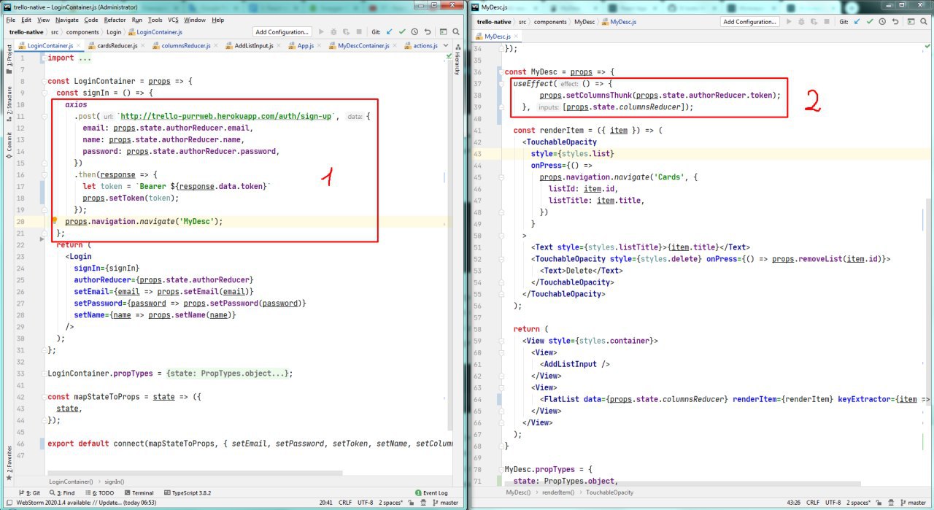Open master branch menu in right status bar
Image resolution: width=934 pixels, height=510 pixels.
(x=912, y=503)
